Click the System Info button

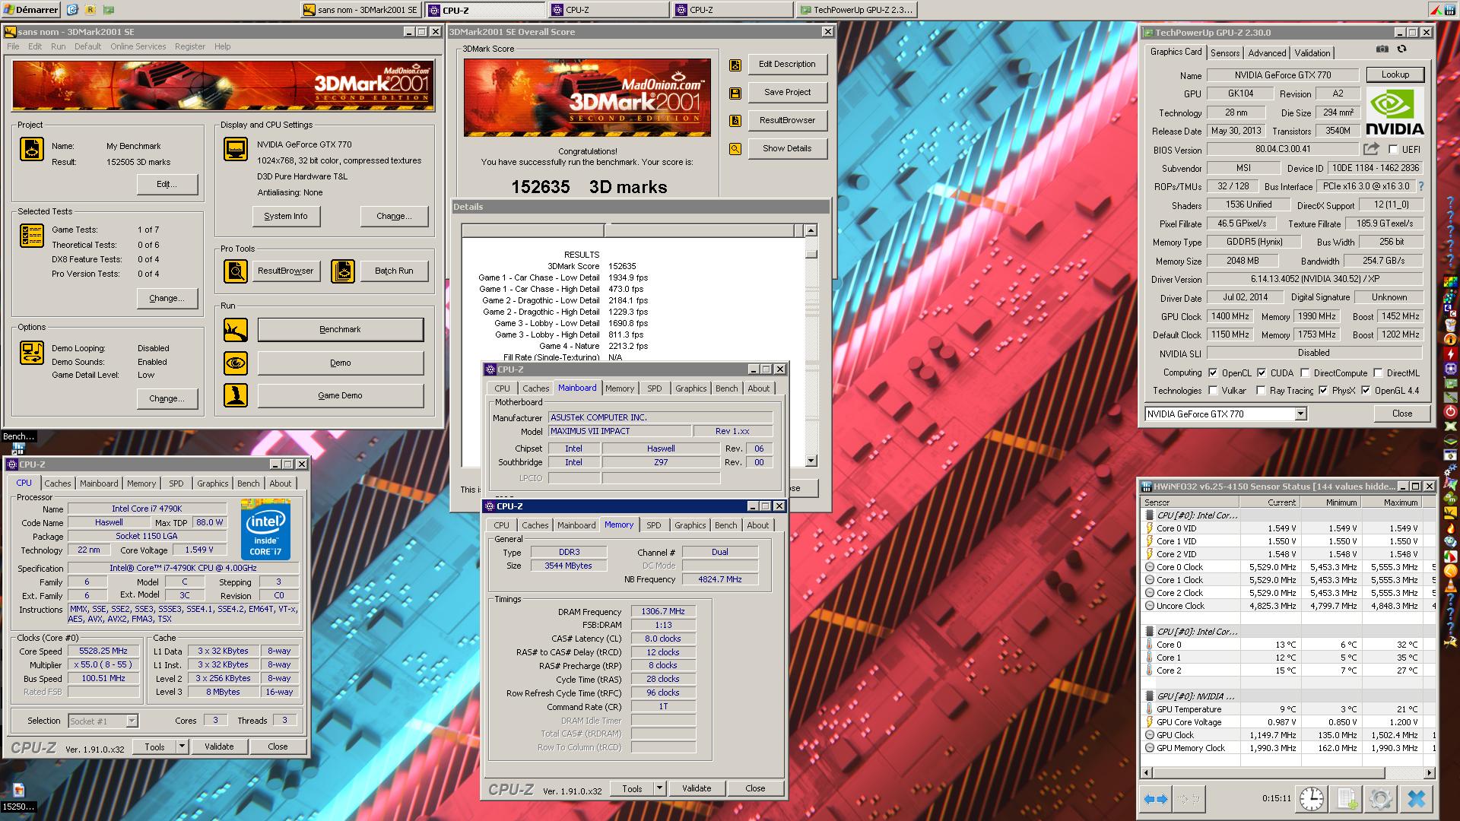(286, 216)
